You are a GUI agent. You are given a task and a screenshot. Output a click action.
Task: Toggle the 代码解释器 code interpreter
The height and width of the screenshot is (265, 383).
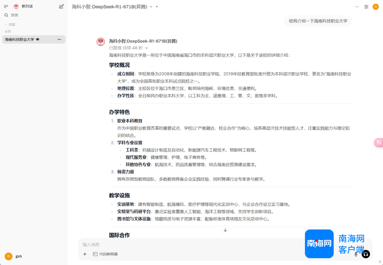point(105,254)
